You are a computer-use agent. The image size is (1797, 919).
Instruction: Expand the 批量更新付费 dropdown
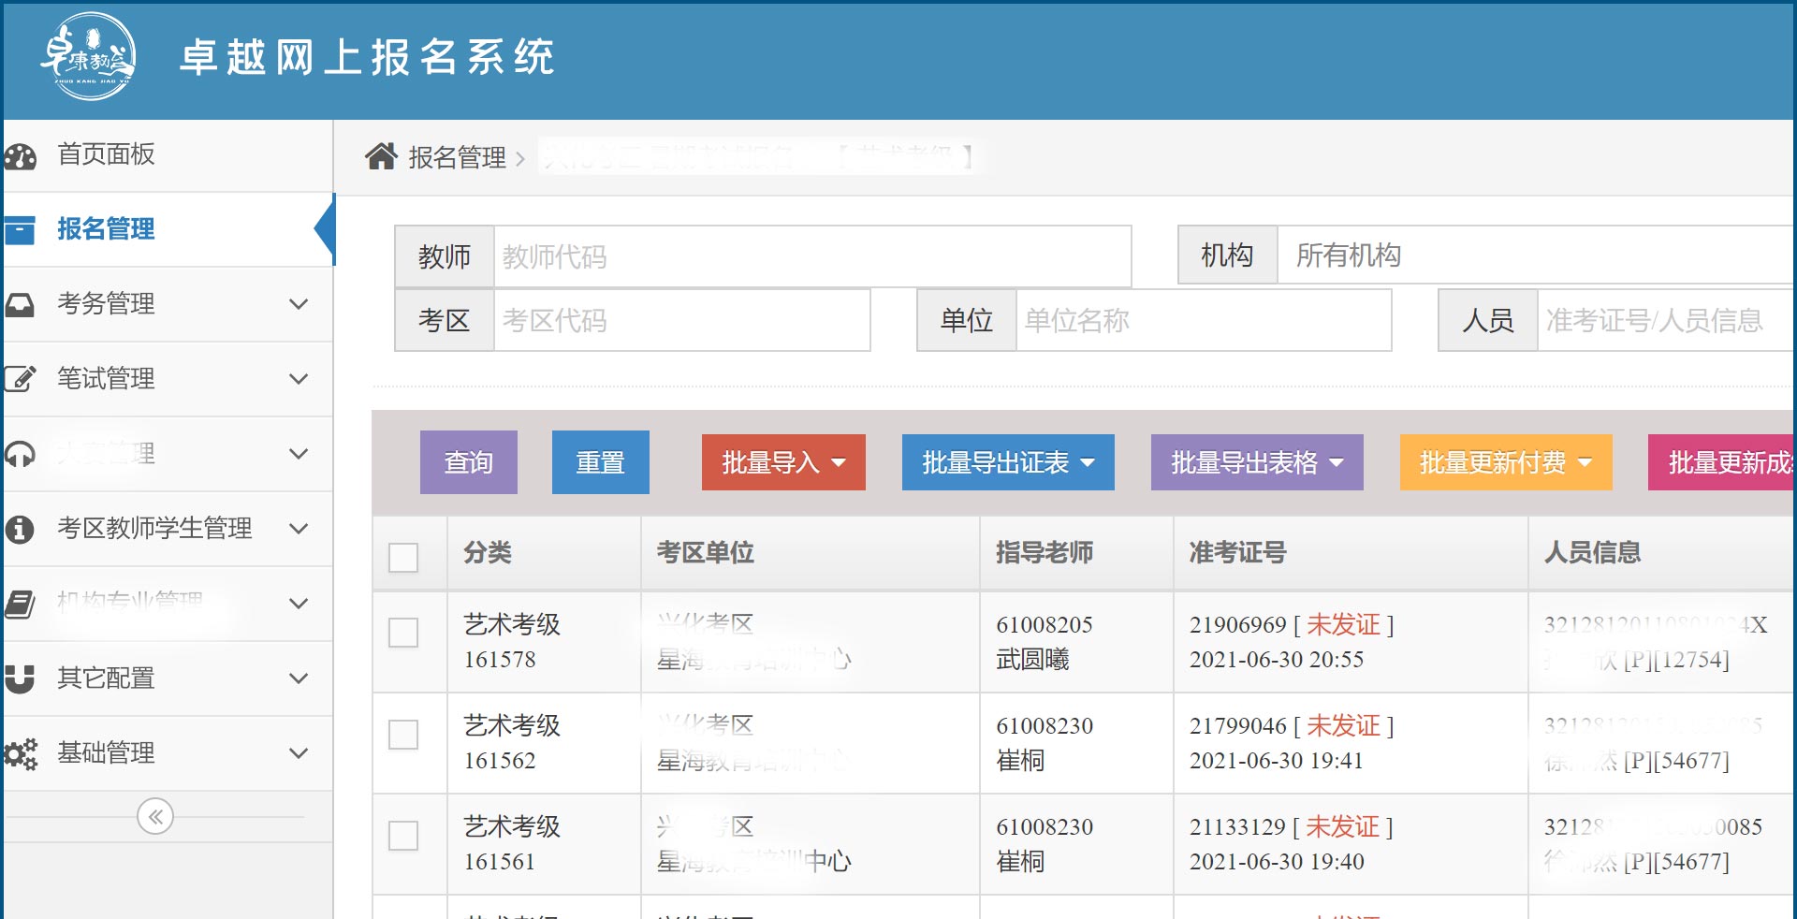point(1505,462)
